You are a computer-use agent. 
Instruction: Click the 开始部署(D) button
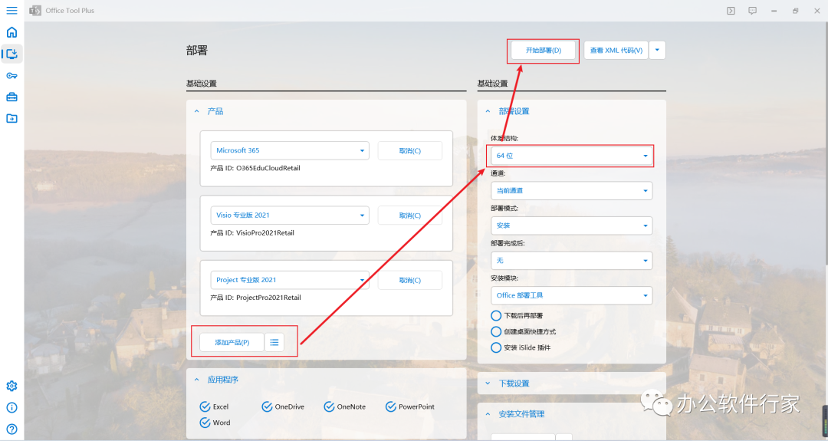point(544,50)
